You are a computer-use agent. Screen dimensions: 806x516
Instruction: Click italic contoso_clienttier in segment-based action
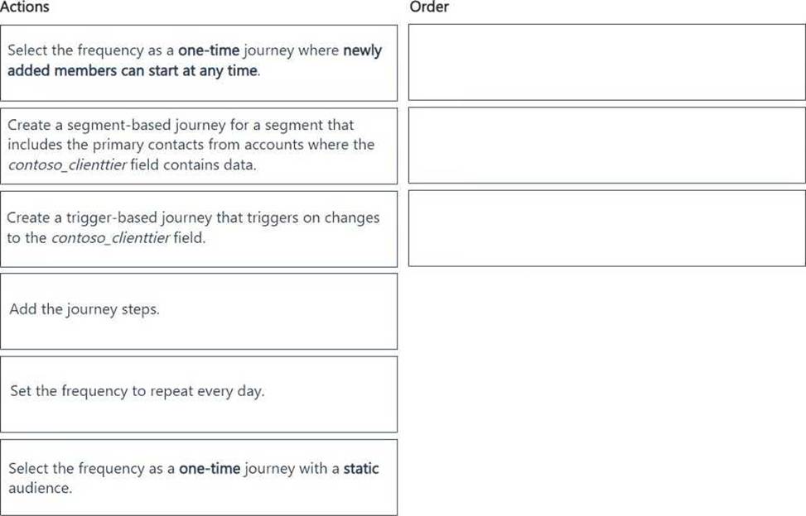[67, 165]
